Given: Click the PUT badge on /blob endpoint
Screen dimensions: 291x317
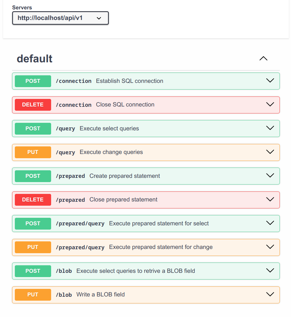Looking at the screenshot, I should [33, 294].
